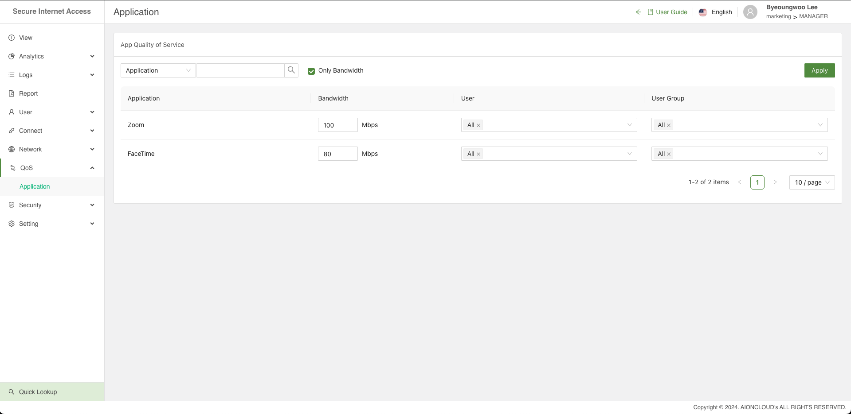Open the Connect menu item
Image resolution: width=851 pixels, height=414 pixels.
click(x=52, y=131)
